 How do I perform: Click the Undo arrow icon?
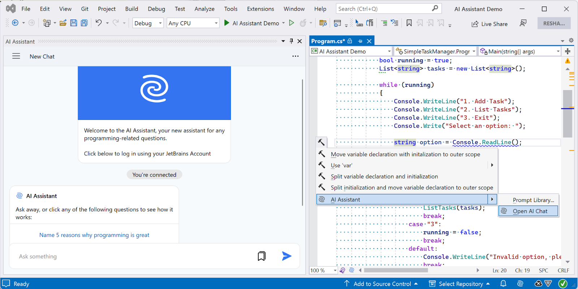[98, 23]
